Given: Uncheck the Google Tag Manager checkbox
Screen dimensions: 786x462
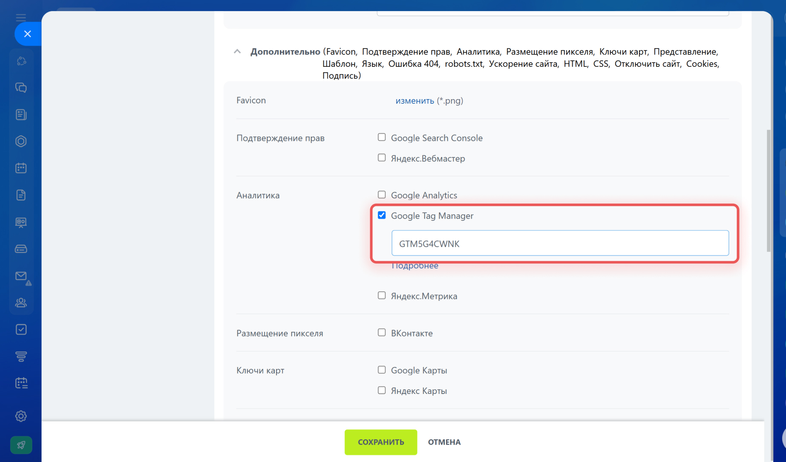Looking at the screenshot, I should pos(382,215).
